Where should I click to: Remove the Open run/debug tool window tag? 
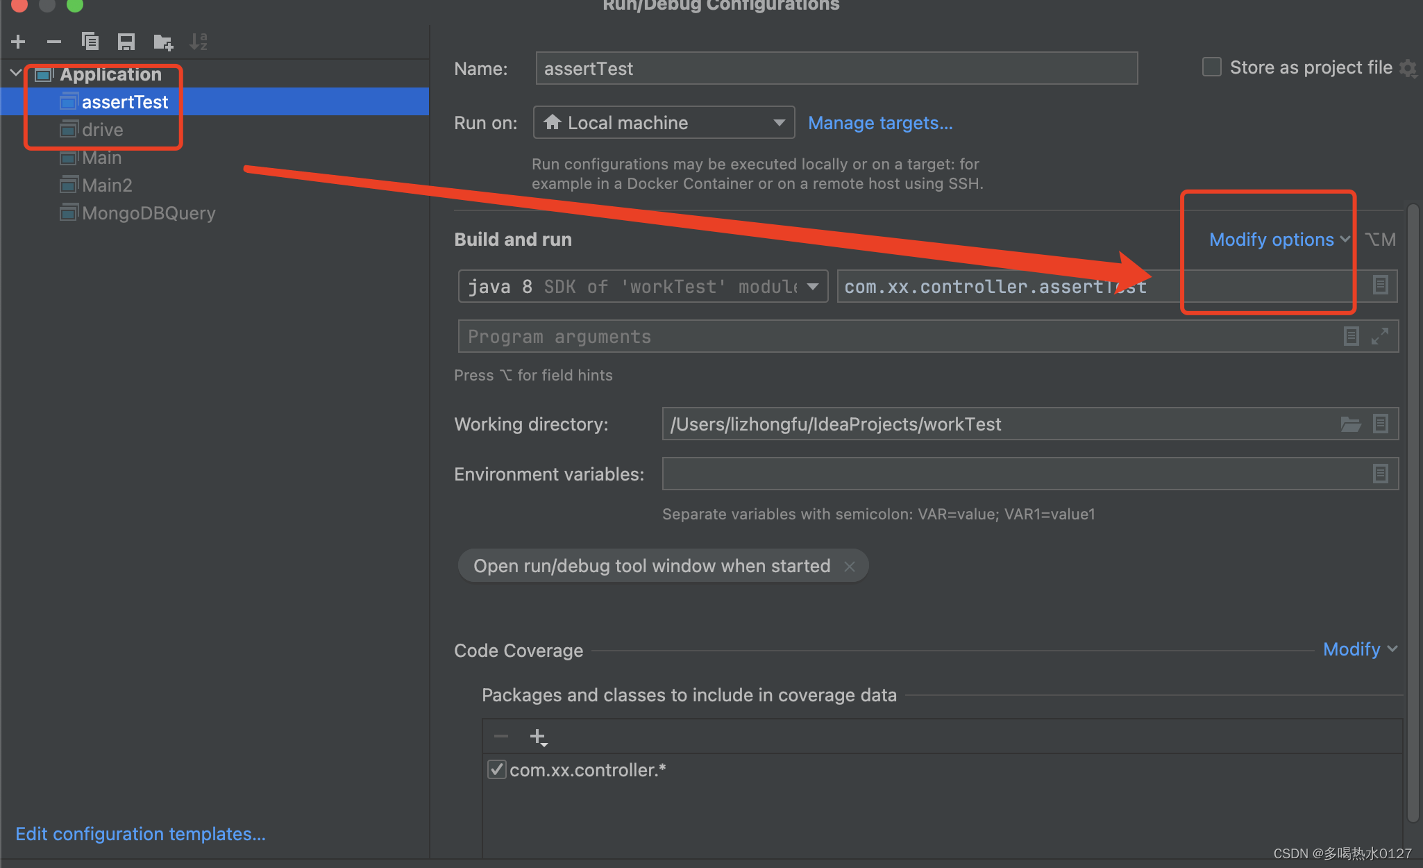click(850, 566)
